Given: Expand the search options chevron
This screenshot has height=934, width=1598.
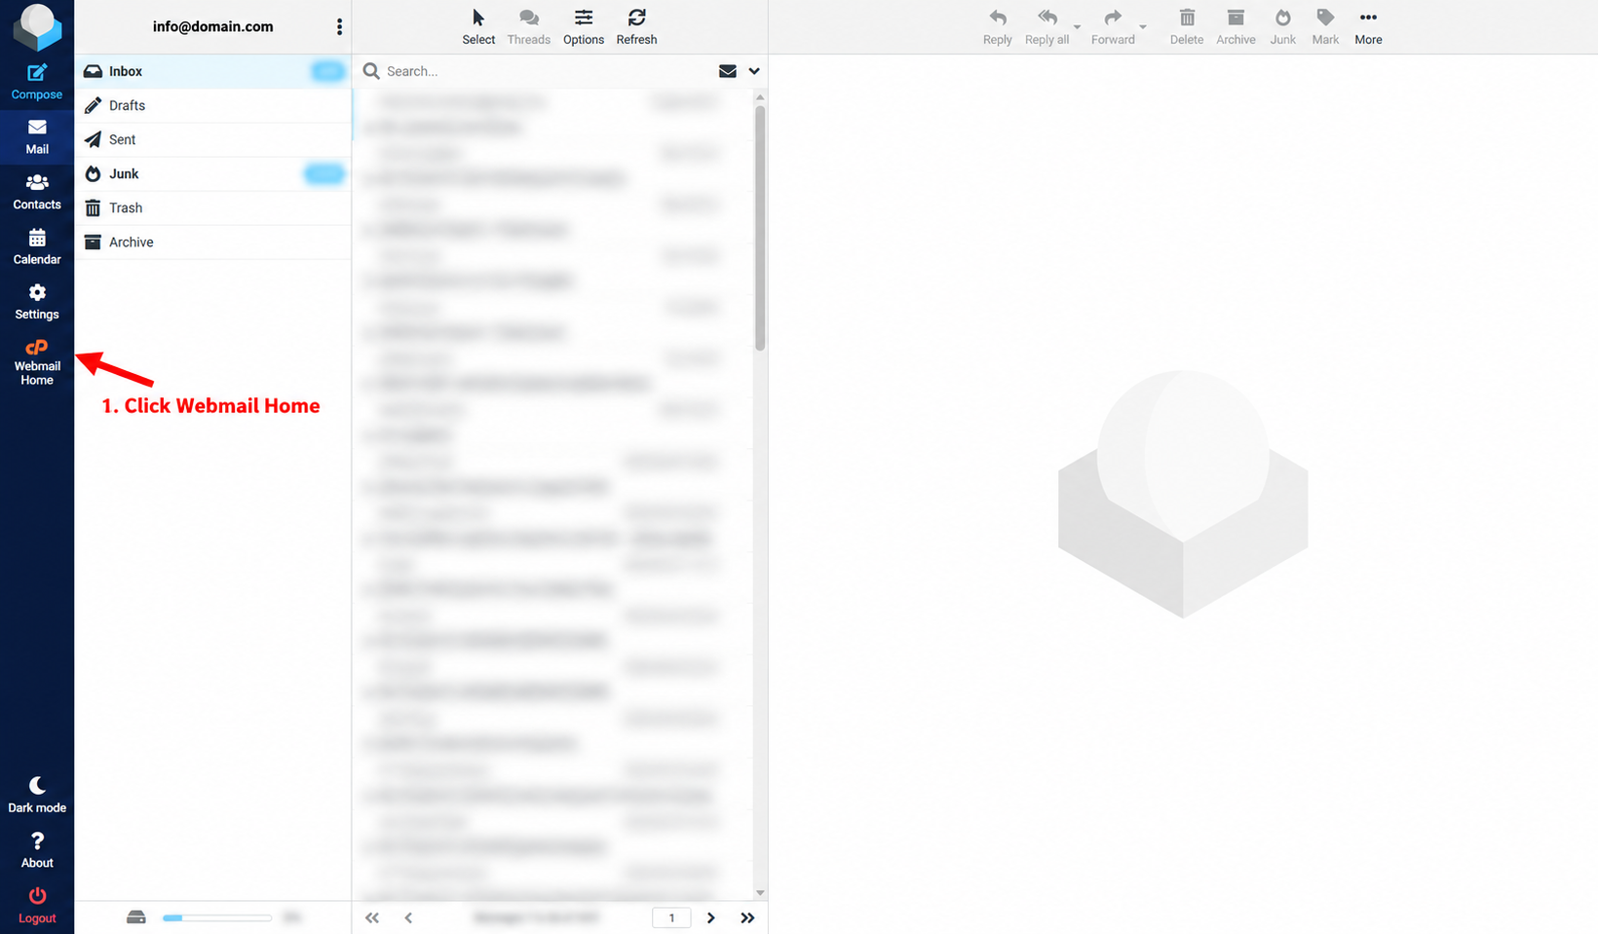Looking at the screenshot, I should 754,71.
